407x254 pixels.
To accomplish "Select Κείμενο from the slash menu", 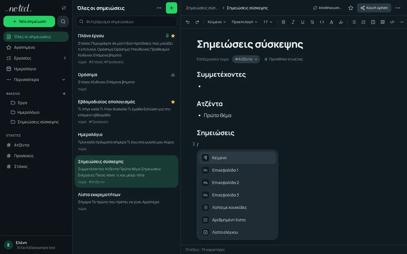I will [237, 158].
